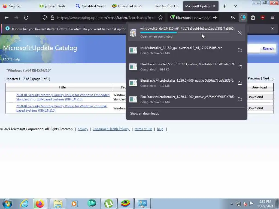Viewport: 279px width, 209px height.
Task: Show MuMuInstaller file in folder
Action: 240,50
